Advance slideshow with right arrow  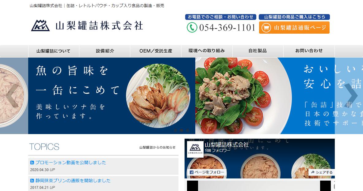pos(350,95)
